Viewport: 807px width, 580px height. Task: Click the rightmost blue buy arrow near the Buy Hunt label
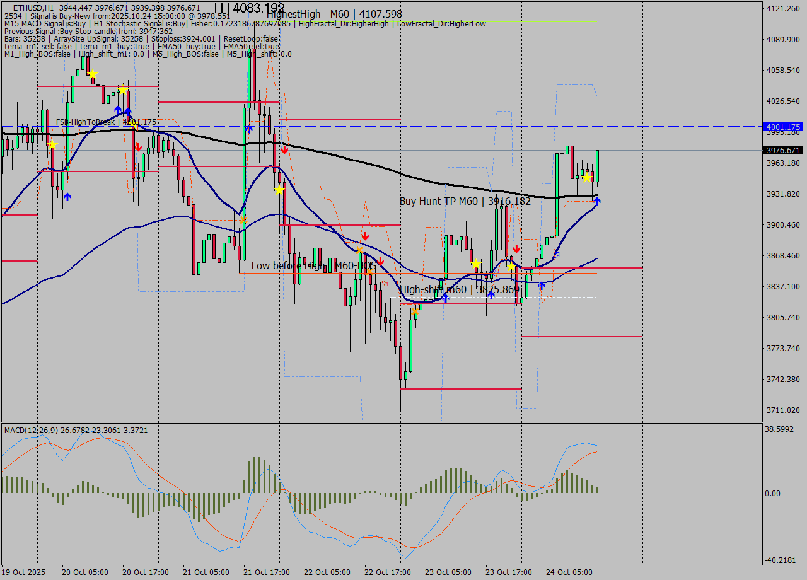pos(597,200)
